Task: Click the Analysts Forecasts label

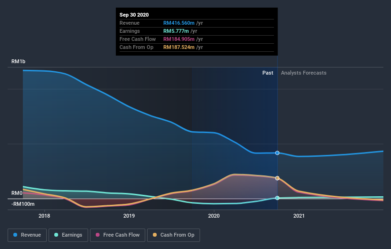Action: [303, 73]
